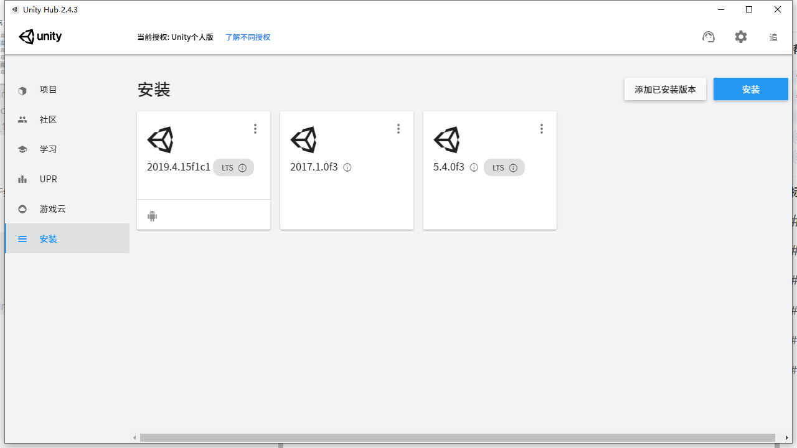Click the blue 安装 button
Viewport: 797px width, 448px height.
750,89
